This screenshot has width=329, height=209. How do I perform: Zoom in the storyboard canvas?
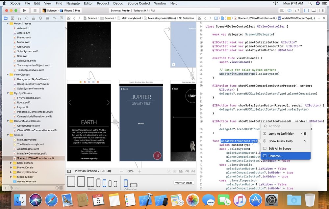[140, 171]
